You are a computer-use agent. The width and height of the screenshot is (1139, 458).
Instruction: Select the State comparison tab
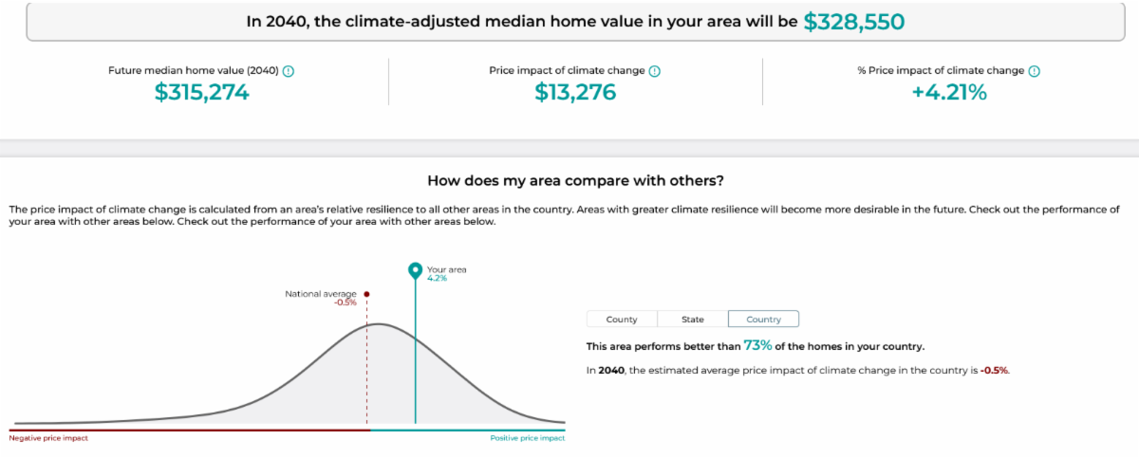693,320
